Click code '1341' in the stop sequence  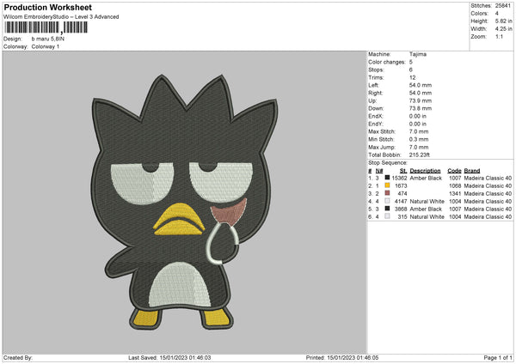455,193
